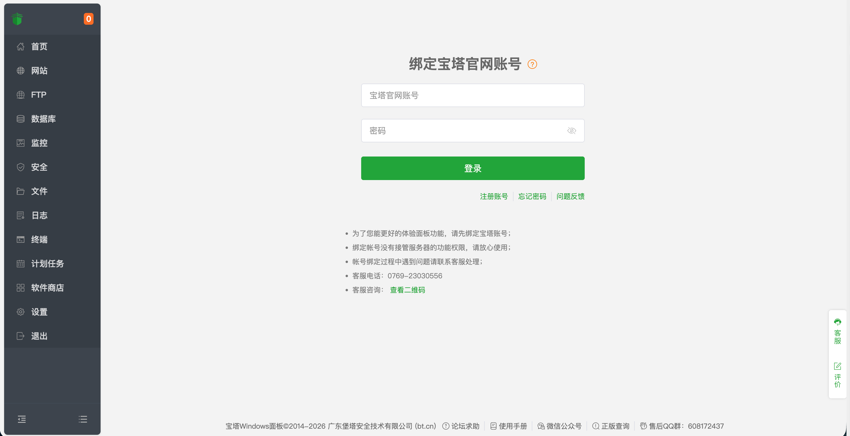Click the 客服电话 0769-23030556 text
The width and height of the screenshot is (850, 436).
point(397,276)
